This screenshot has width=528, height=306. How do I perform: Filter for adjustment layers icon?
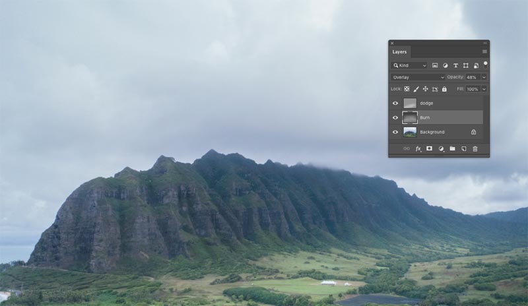click(x=445, y=65)
